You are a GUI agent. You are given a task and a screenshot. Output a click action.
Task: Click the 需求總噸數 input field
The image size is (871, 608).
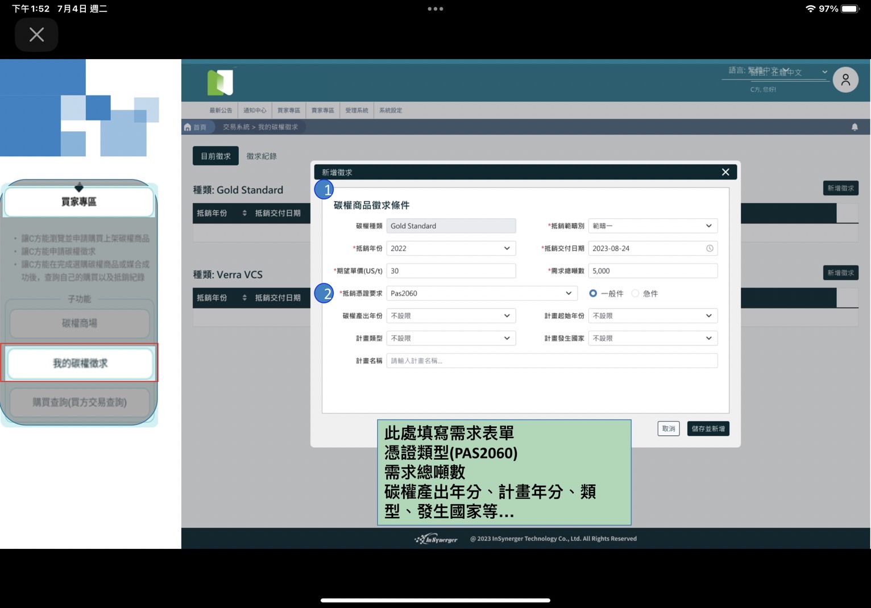point(653,271)
